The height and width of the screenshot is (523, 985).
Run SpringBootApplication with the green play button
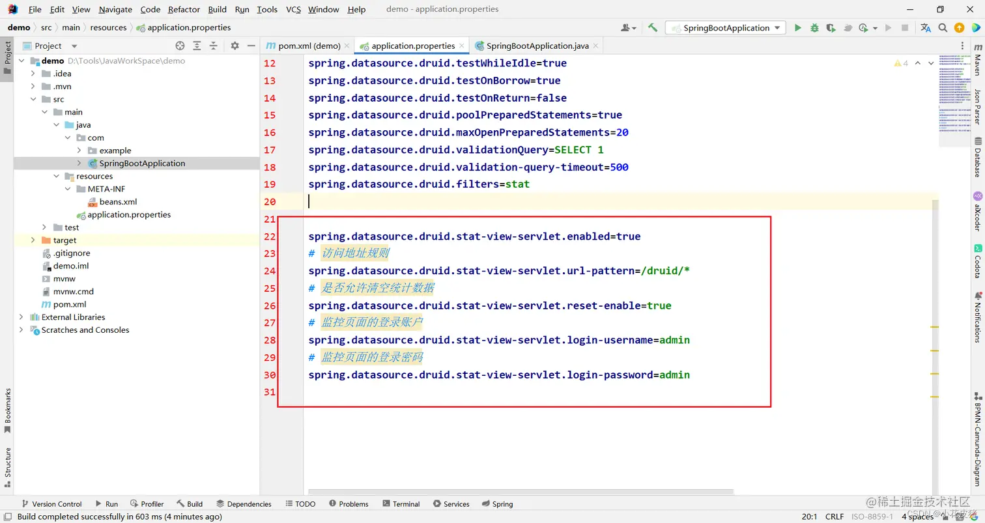click(x=797, y=28)
